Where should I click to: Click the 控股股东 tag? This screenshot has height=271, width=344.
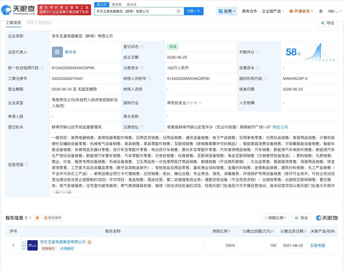[x=48, y=249]
